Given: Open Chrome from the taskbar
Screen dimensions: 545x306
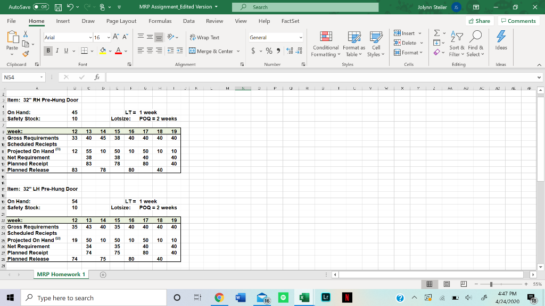Looking at the screenshot, I should tap(219, 297).
